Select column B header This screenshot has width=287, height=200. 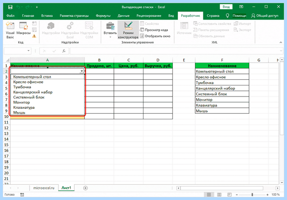pyautogui.click(x=99, y=60)
